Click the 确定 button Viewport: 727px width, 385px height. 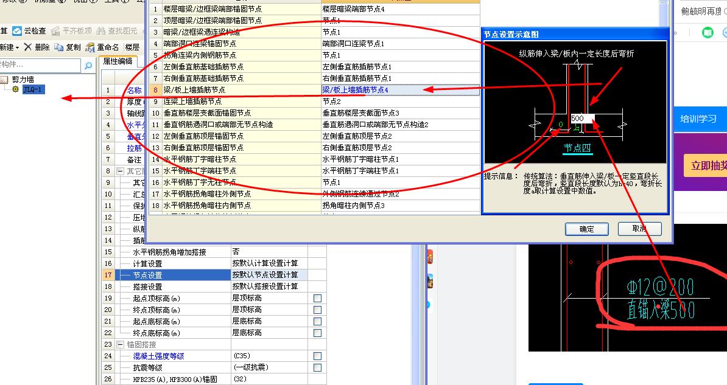[x=586, y=229]
